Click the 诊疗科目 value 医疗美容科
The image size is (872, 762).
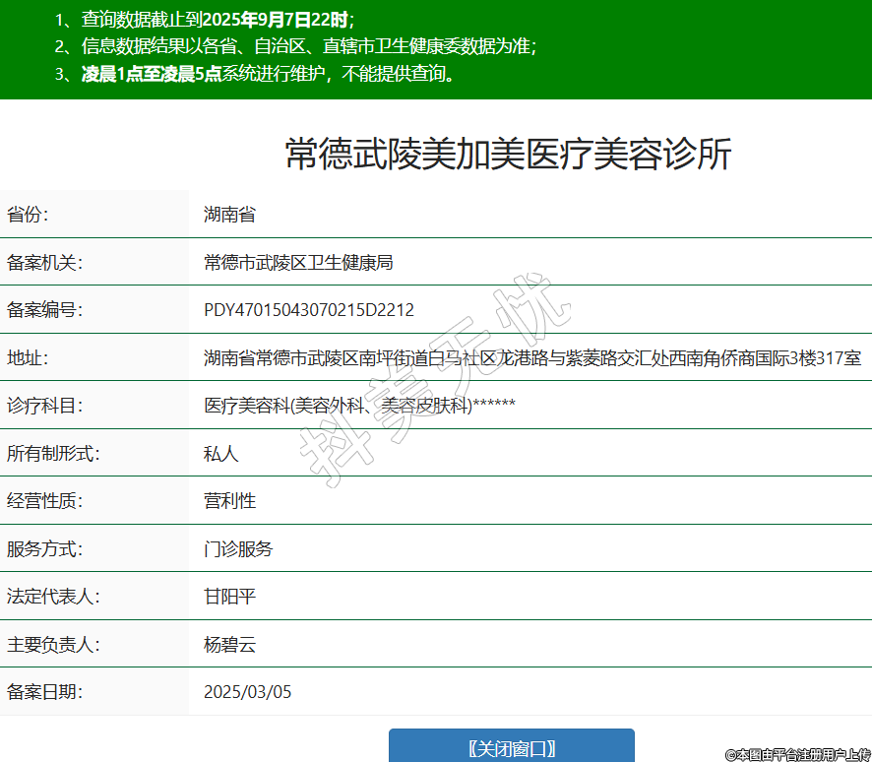[359, 406]
